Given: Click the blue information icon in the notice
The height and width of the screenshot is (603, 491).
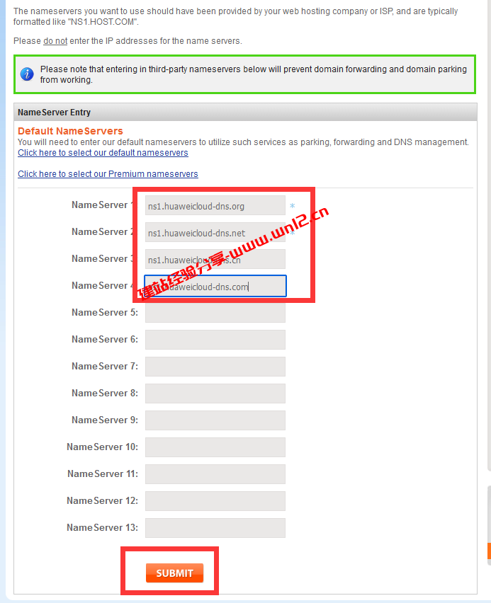Looking at the screenshot, I should (x=27, y=74).
